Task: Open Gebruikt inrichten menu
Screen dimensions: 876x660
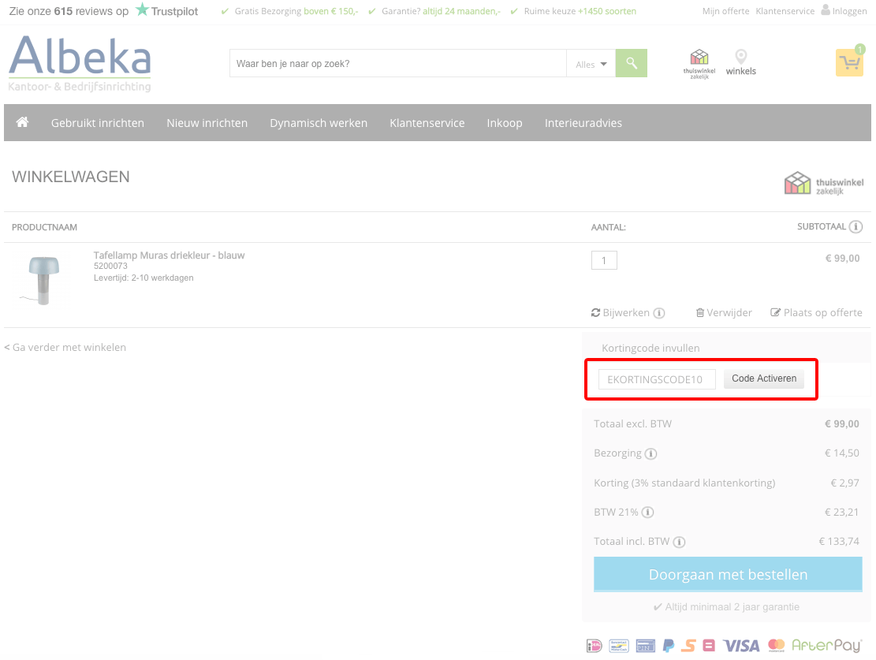Action: 98,123
